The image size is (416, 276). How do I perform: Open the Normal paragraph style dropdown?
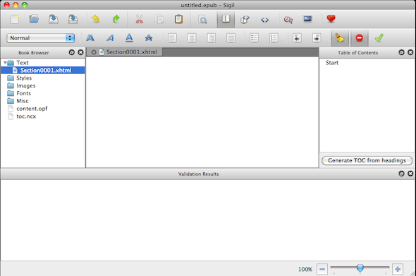(x=41, y=38)
